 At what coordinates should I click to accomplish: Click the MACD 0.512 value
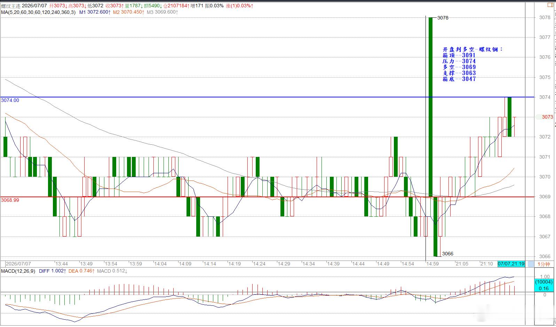click(x=112, y=271)
